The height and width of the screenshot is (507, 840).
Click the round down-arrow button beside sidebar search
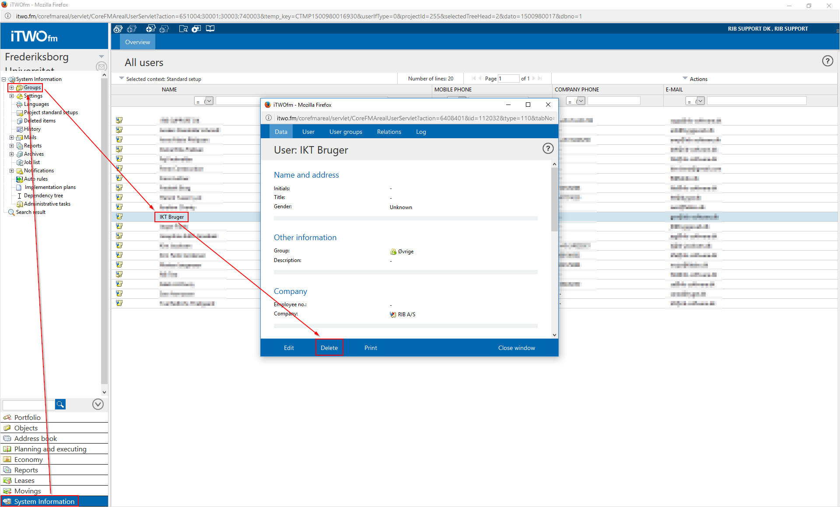pyautogui.click(x=98, y=404)
